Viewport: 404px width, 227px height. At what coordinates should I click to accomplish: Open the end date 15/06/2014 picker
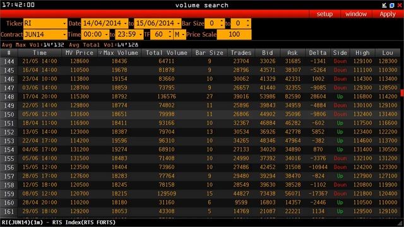[x=178, y=24]
